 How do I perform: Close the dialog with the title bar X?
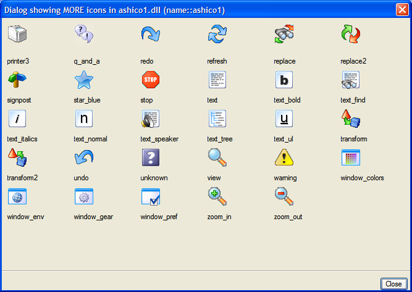coord(401,9)
